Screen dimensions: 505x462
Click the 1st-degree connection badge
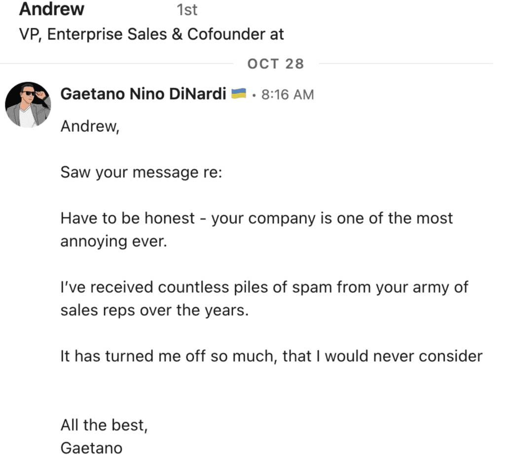pyautogui.click(x=187, y=9)
